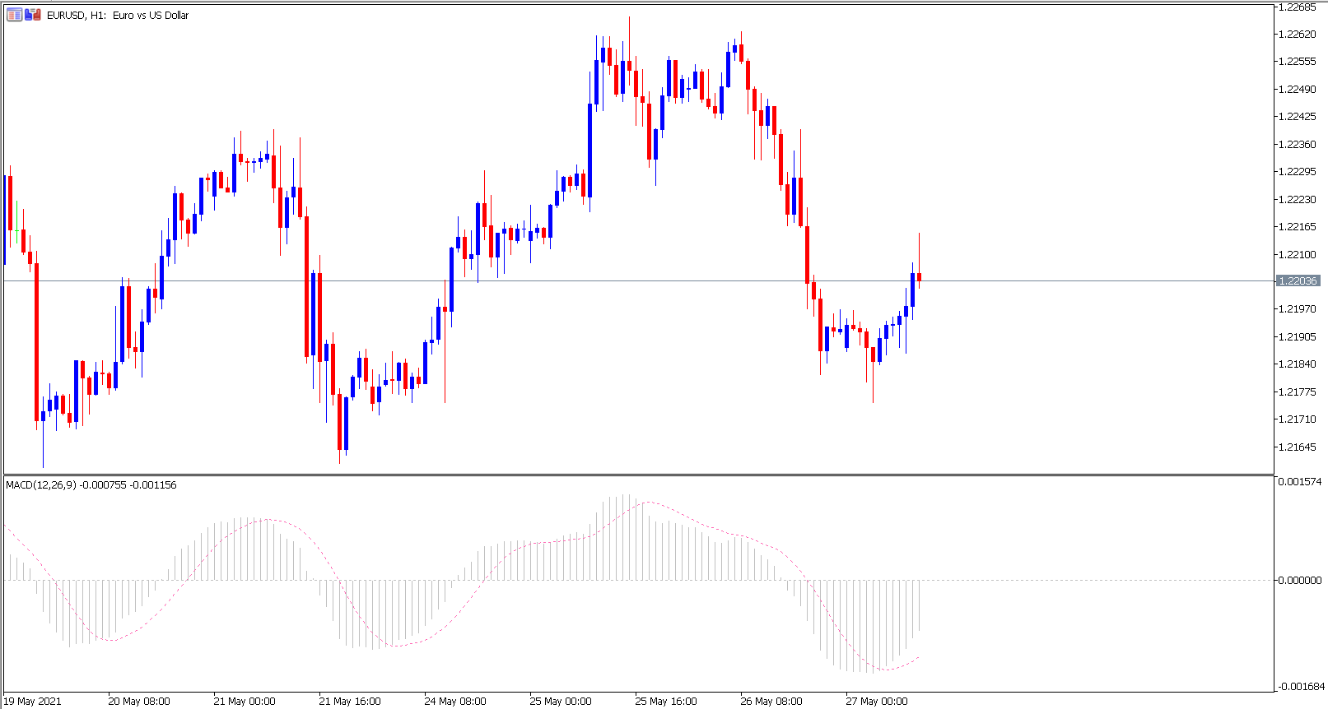Click the '19 May 2021' date label
The width and height of the screenshot is (1328, 709).
[x=33, y=702]
